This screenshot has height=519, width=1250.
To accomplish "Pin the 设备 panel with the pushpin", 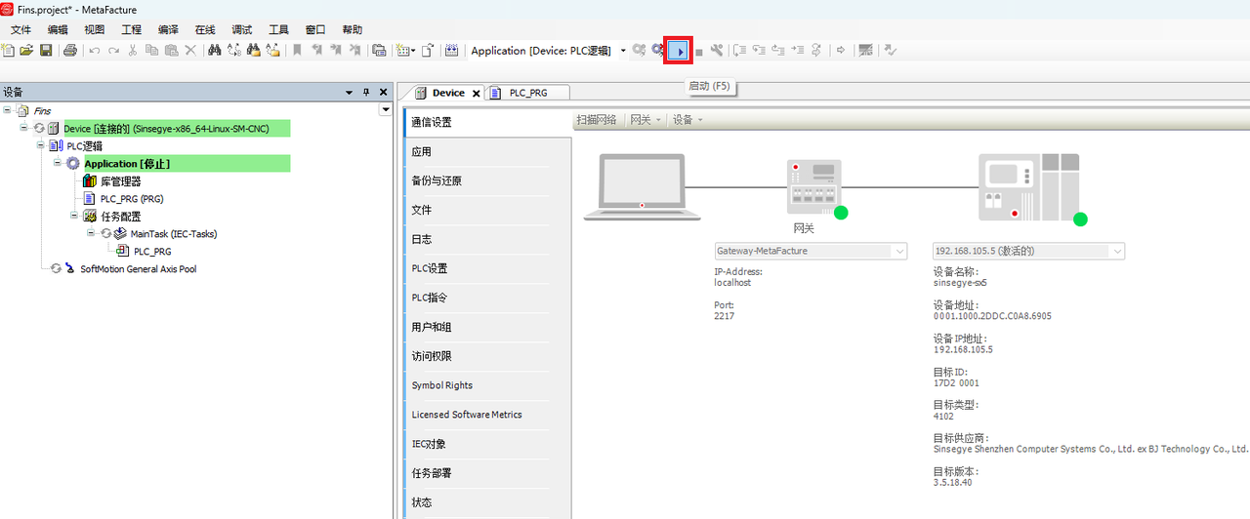I will click(366, 93).
